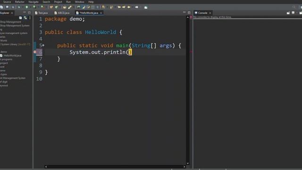Close the HelloWorld.java editor tab
Image resolution: width=302 pixels, height=170 pixels.
pos(101,13)
